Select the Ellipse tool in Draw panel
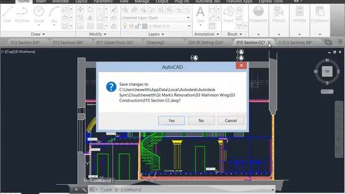Viewport: 345px width, 194px height. coord(65,18)
